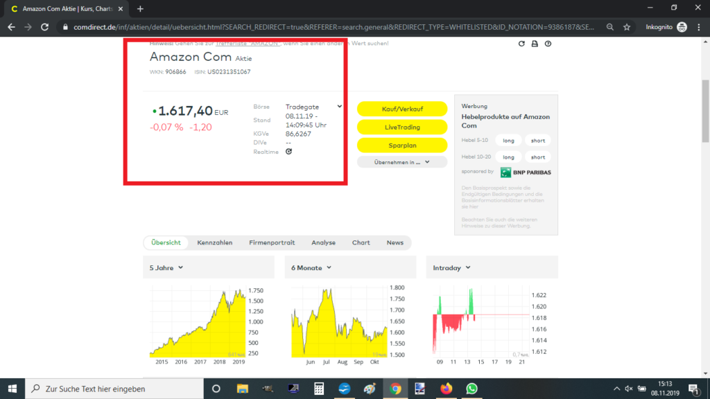This screenshot has width=710, height=399.
Task: Select short for Hebel 10-20
Action: (538, 157)
